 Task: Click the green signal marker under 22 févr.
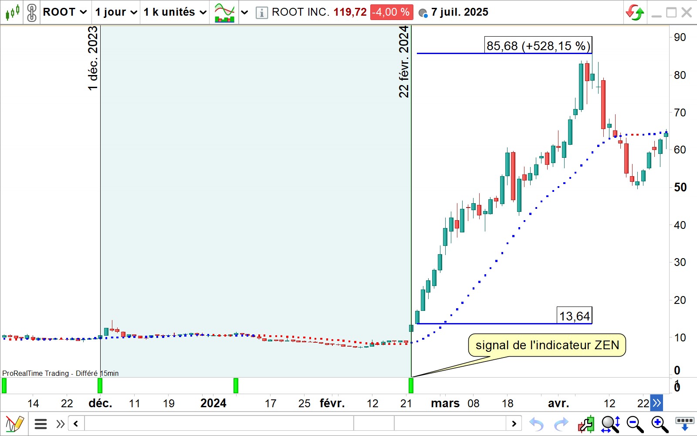pos(411,386)
